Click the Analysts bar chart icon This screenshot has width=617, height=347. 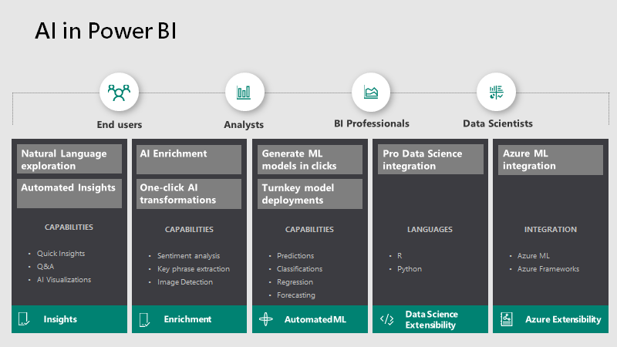pos(244,93)
